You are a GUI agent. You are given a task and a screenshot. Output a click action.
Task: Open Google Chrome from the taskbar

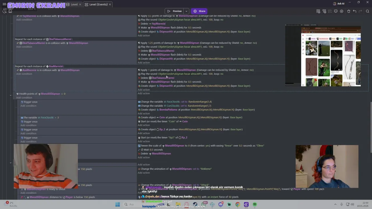(x=237, y=204)
